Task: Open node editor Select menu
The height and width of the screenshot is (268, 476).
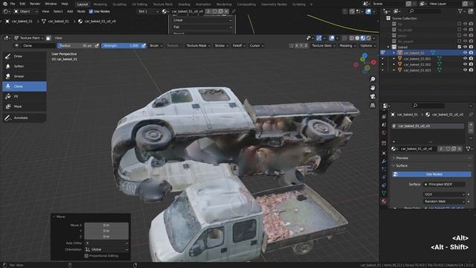Action: click(x=58, y=12)
